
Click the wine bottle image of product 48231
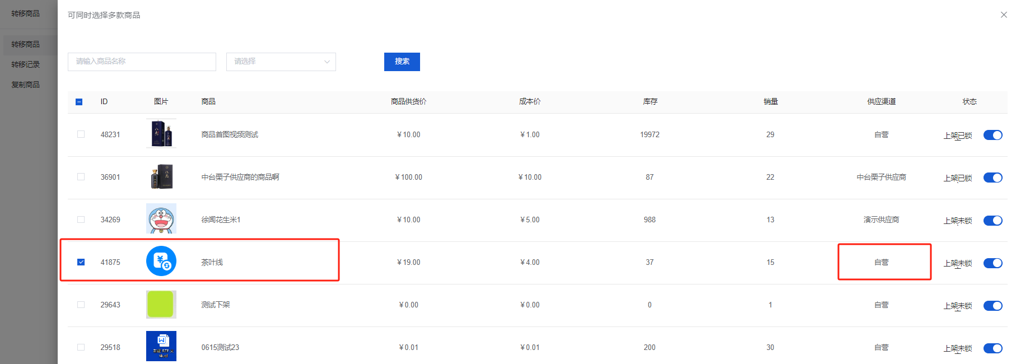pyautogui.click(x=161, y=133)
